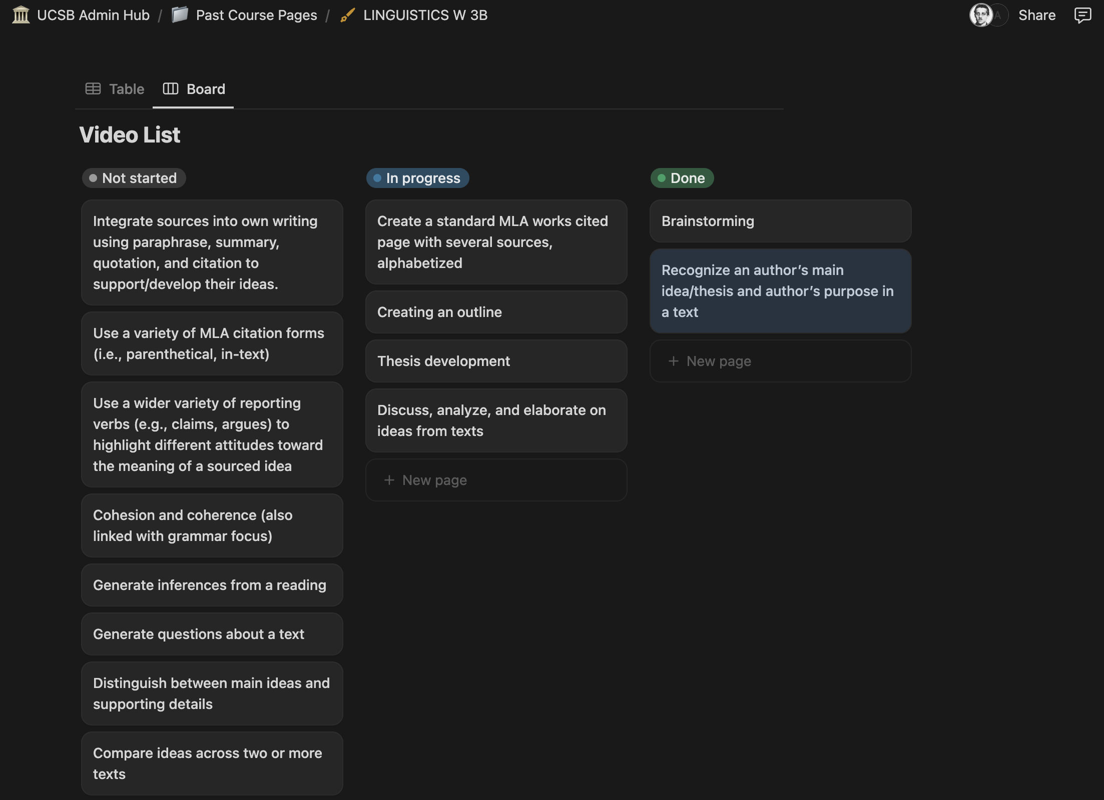Click the LINGUISTICS W 3B paintbrush icon
The image size is (1104, 800).
[x=347, y=15]
